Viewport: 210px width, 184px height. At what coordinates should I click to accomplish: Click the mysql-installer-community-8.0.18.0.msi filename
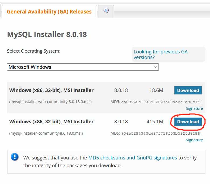[x=46, y=133]
